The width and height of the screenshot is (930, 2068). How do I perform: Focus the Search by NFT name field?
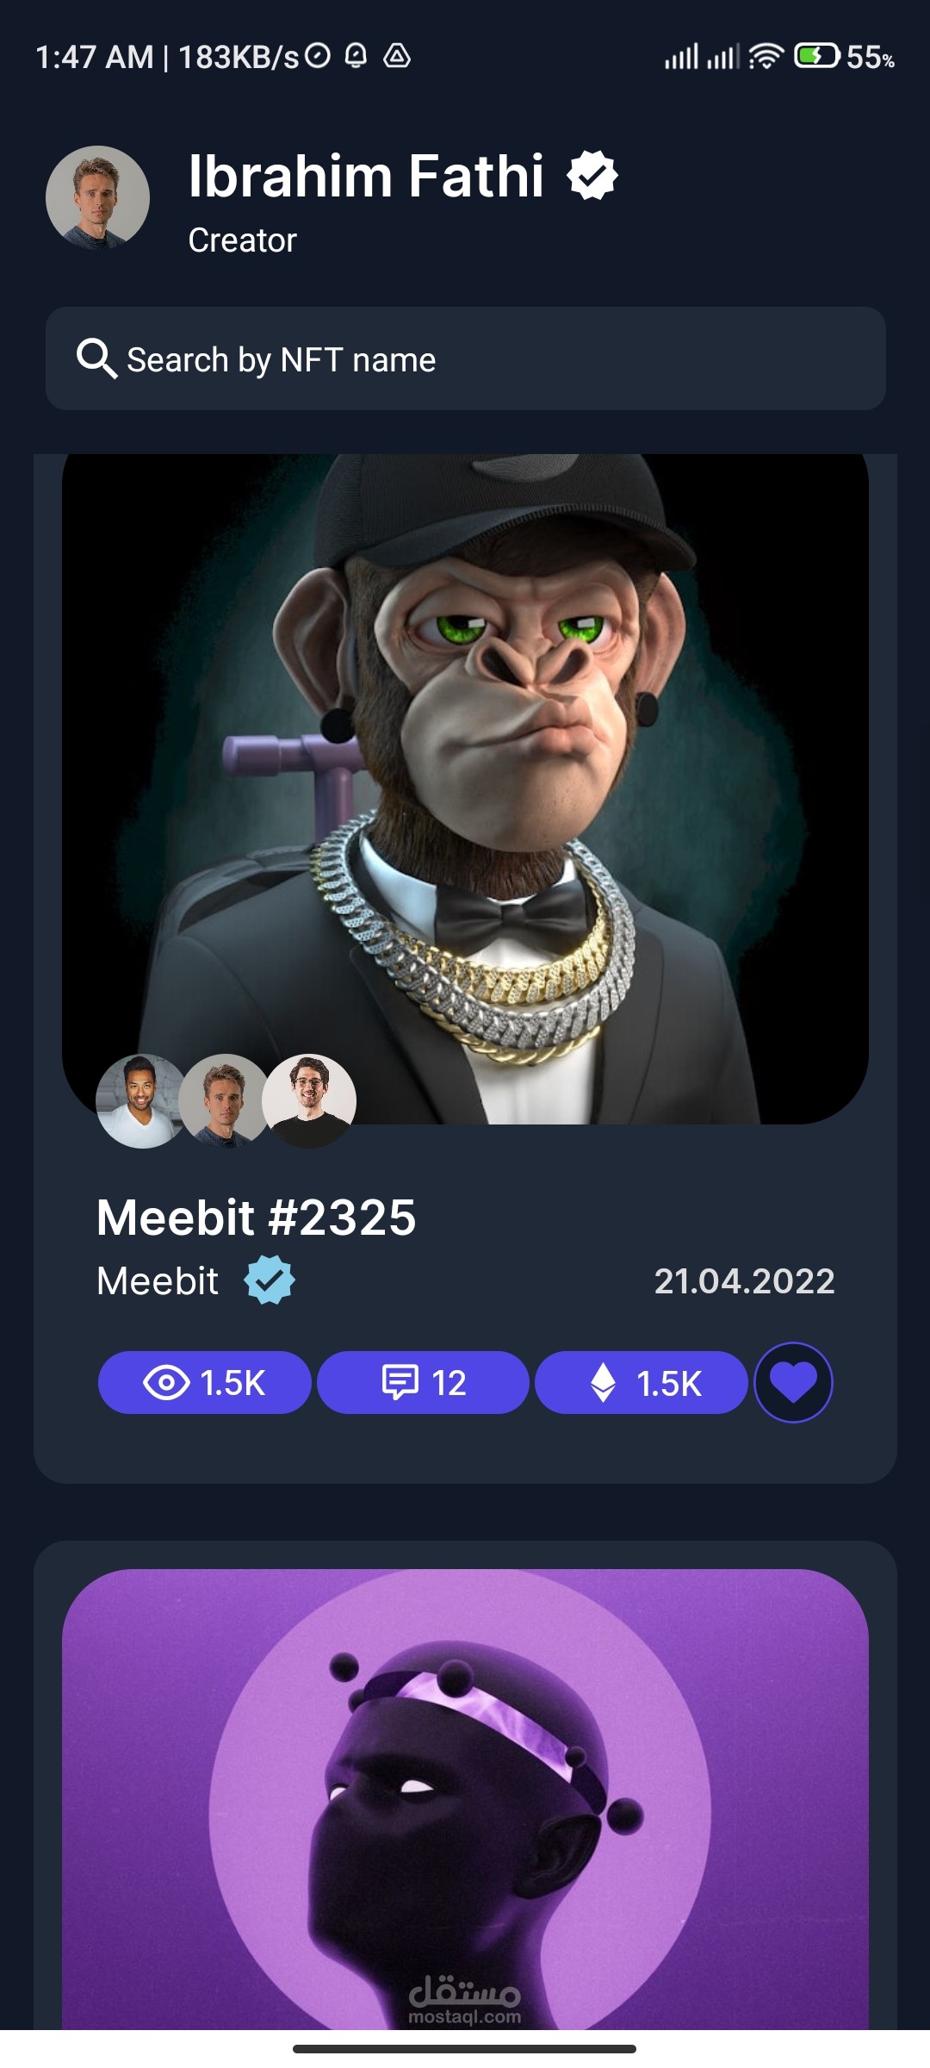tap(465, 358)
